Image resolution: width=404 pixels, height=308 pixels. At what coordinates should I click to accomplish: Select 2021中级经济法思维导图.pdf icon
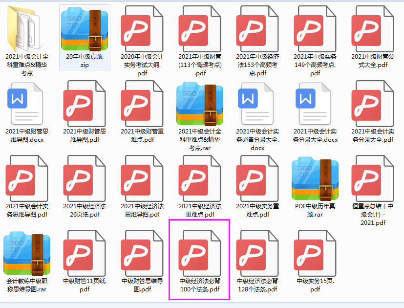click(x=142, y=178)
